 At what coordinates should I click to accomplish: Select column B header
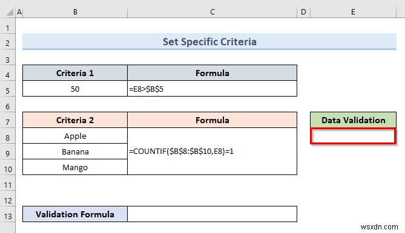point(75,12)
